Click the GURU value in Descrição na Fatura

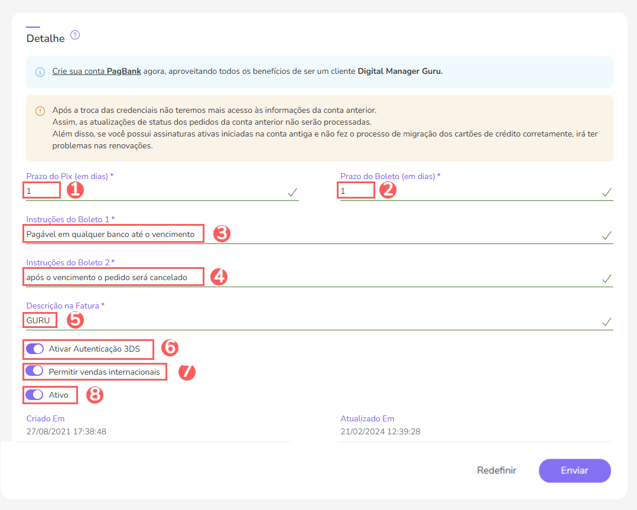(x=38, y=320)
